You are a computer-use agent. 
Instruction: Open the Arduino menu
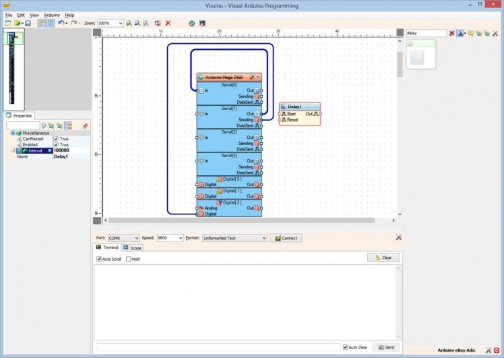click(52, 14)
